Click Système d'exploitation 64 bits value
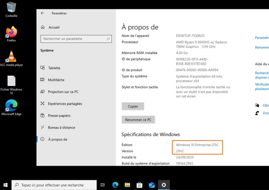 (199, 79)
